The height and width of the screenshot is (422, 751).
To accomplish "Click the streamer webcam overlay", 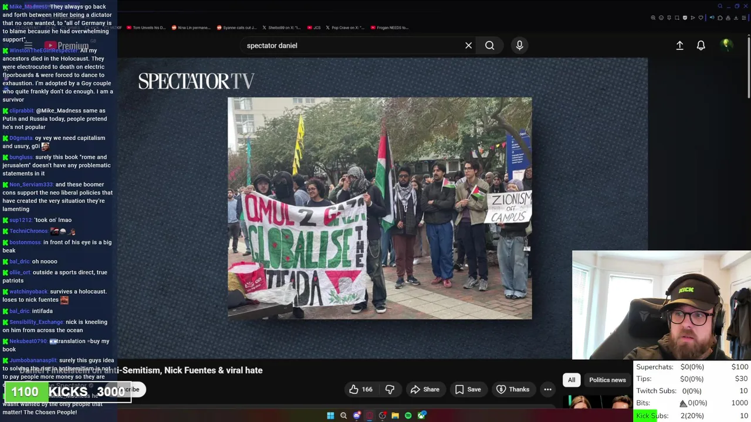I will pyautogui.click(x=661, y=305).
